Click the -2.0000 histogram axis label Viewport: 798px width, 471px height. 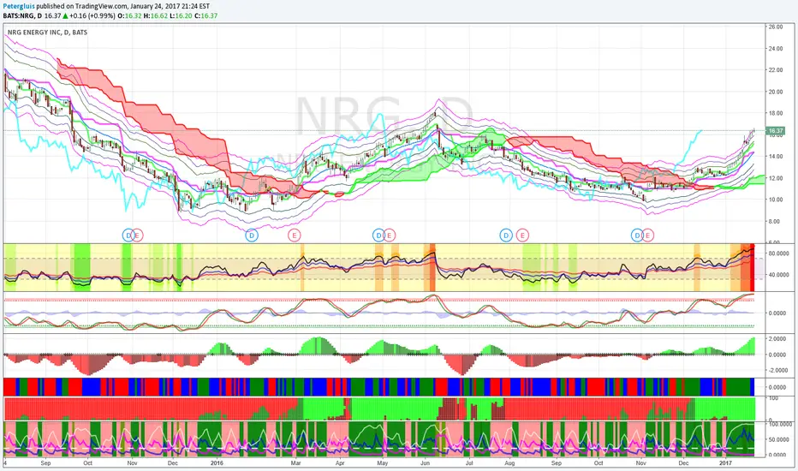coord(777,370)
